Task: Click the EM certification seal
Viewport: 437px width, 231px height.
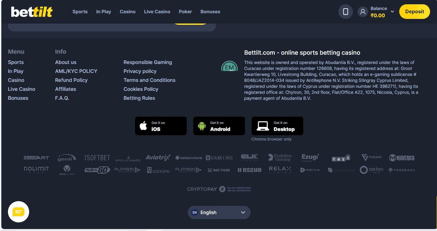Action: pos(229,66)
